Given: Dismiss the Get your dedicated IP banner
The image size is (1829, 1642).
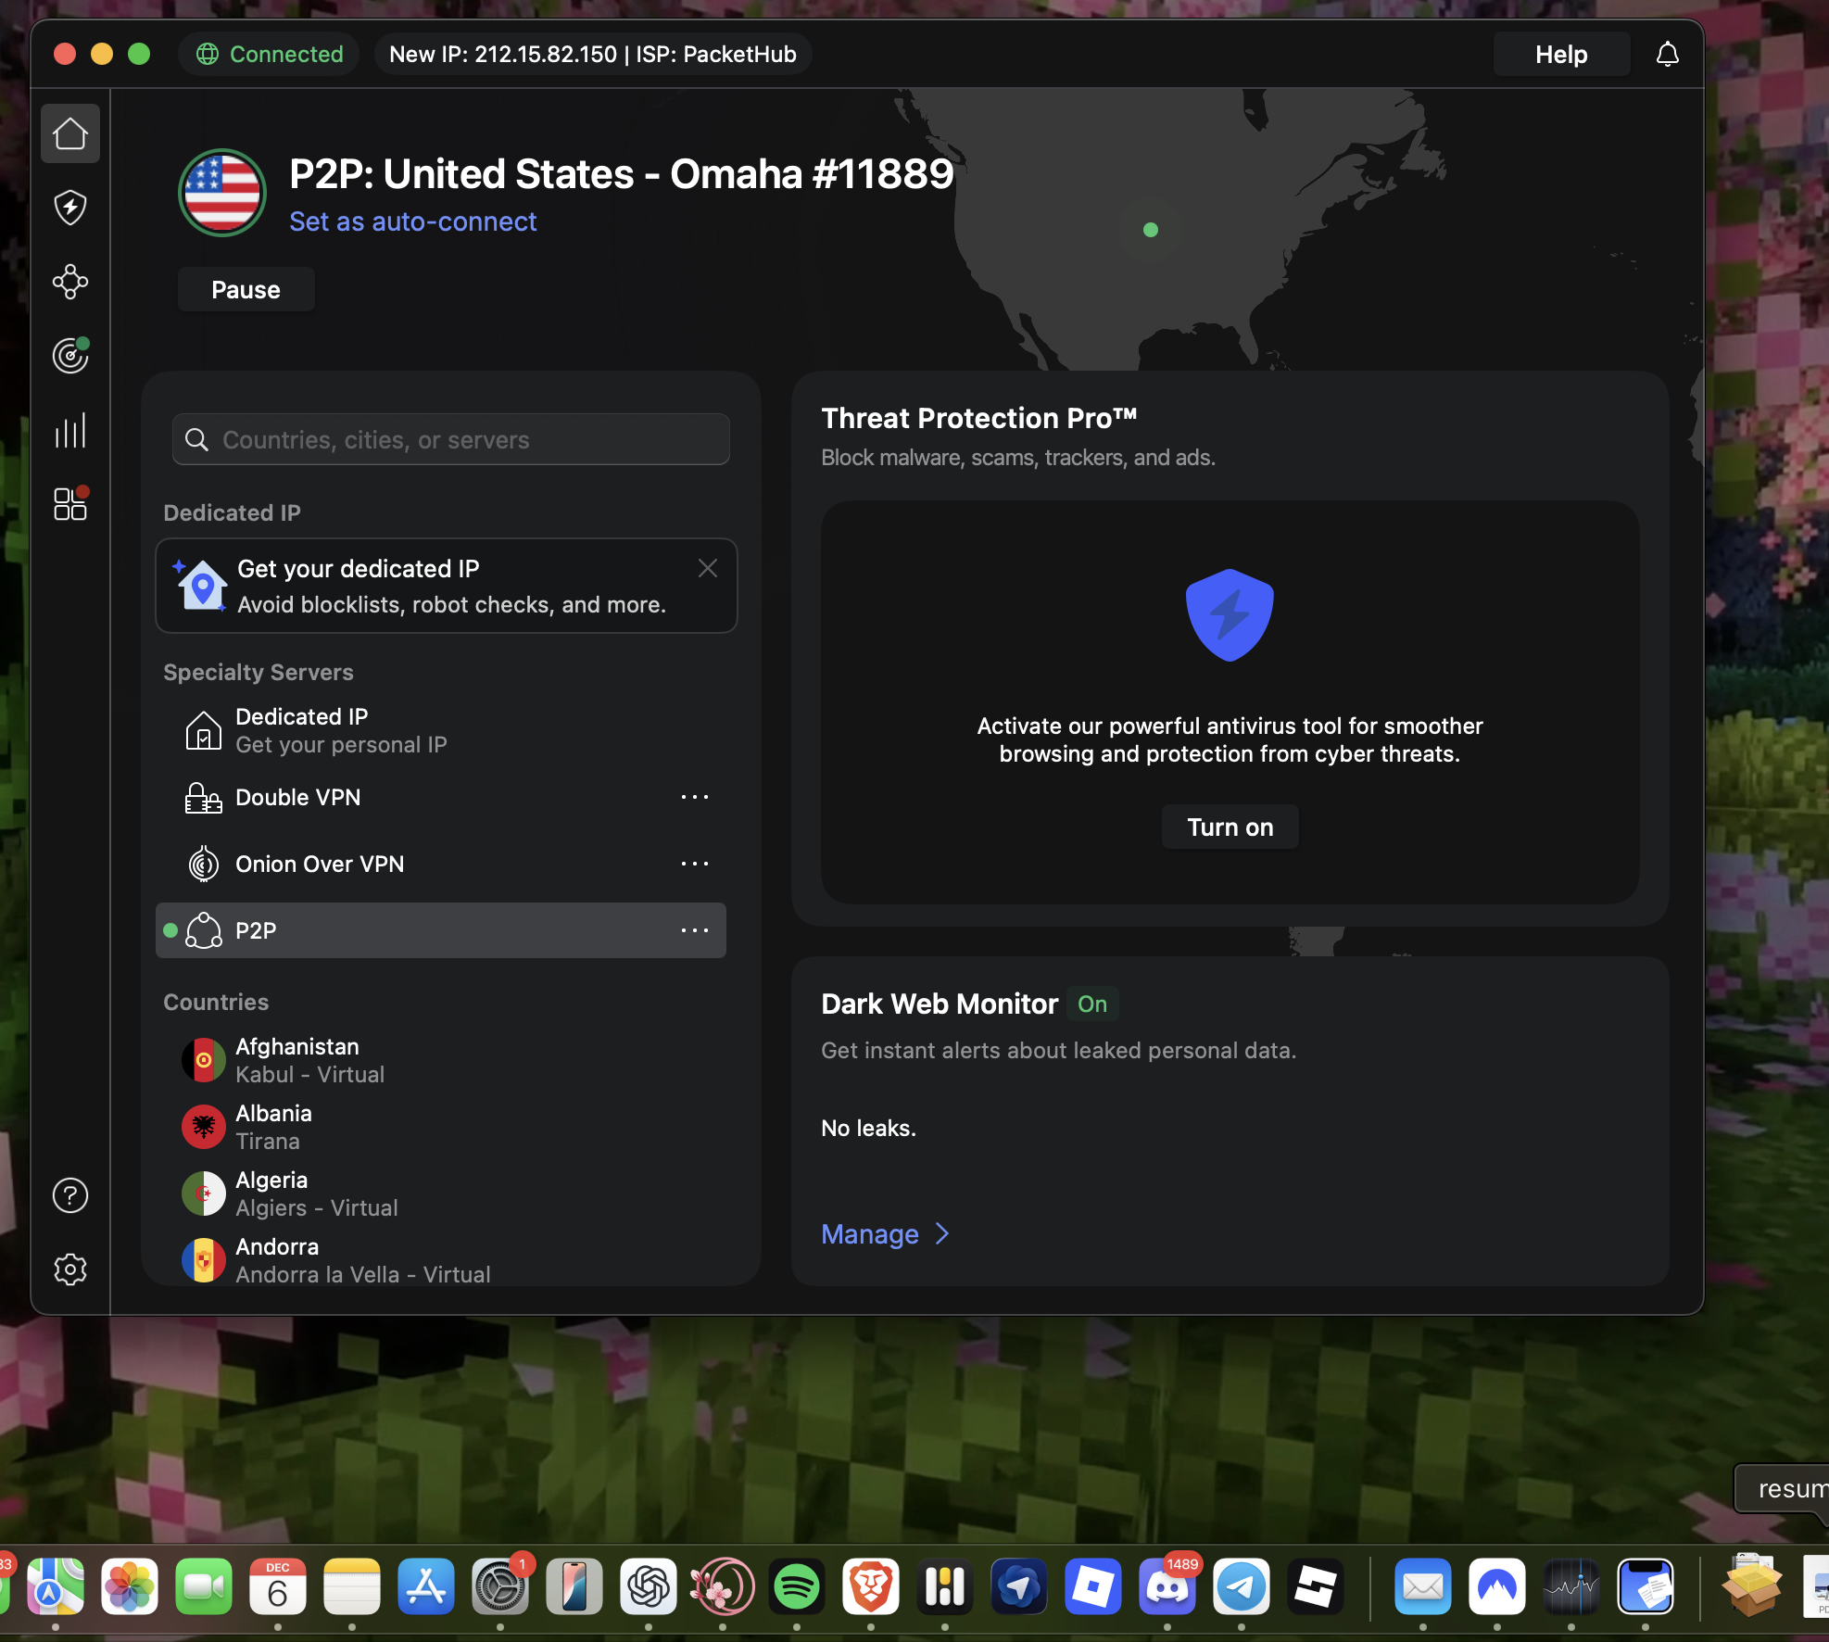Looking at the screenshot, I should point(708,568).
